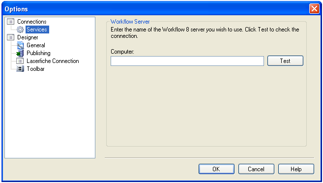Open the General settings page
The height and width of the screenshot is (183, 323).
coord(36,45)
